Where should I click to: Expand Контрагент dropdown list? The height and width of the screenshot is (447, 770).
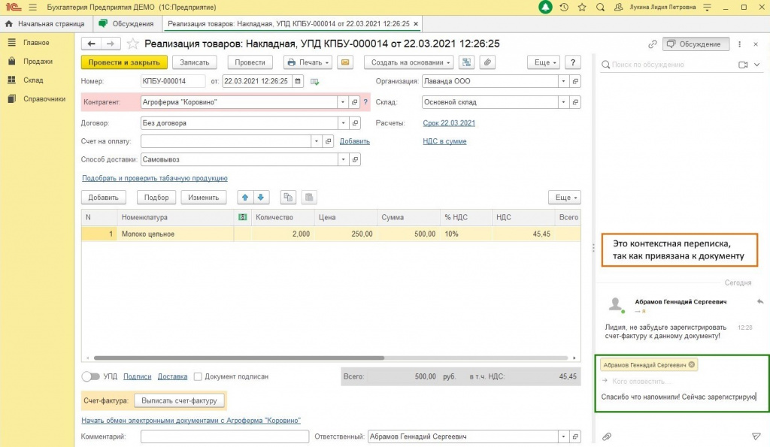pyautogui.click(x=343, y=102)
